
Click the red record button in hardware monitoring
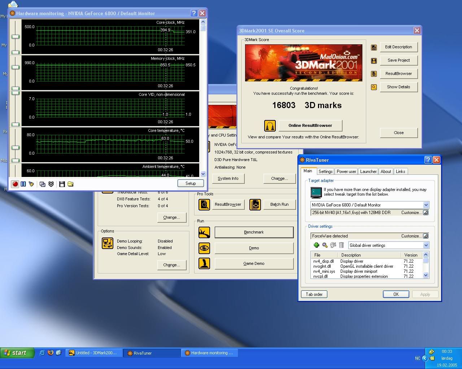pyautogui.click(x=15, y=184)
